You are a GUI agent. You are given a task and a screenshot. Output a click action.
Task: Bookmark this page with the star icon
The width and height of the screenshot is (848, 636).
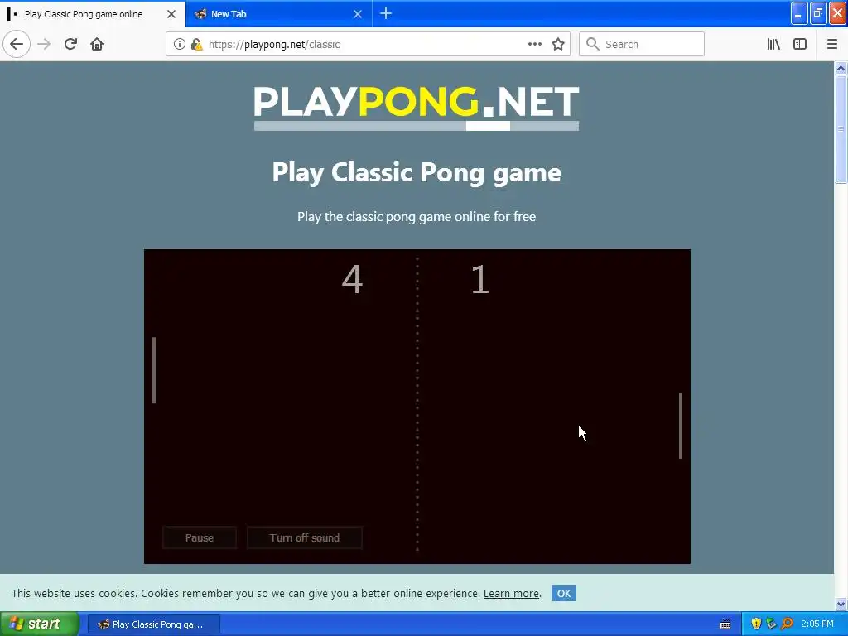coord(558,45)
